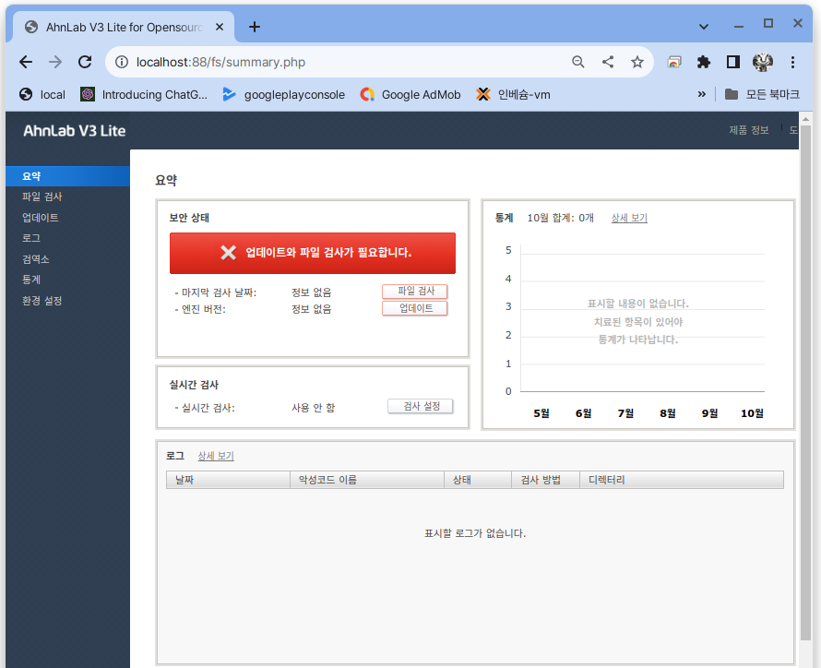Close the AhnLab V3 Lite tab
The height and width of the screenshot is (668, 821).
pos(220,27)
